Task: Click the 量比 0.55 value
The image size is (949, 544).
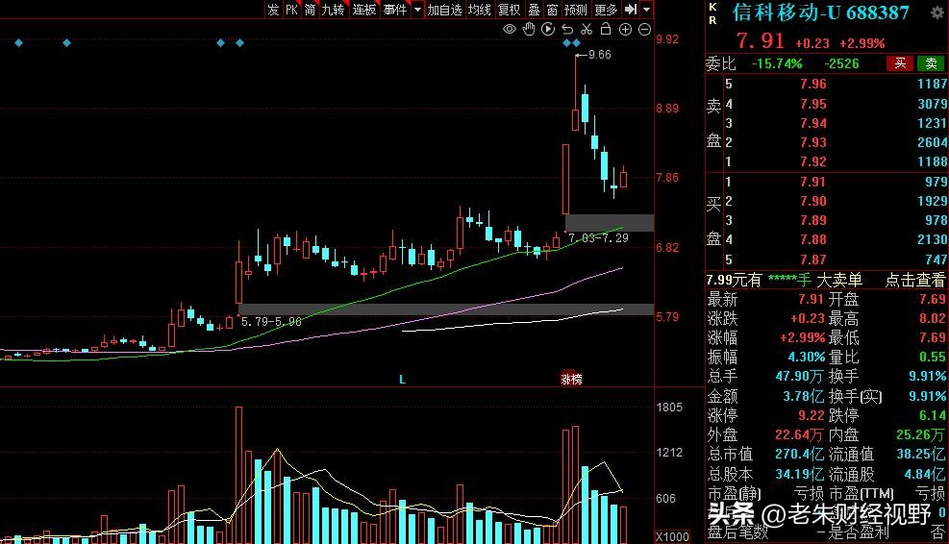Action: (932, 357)
